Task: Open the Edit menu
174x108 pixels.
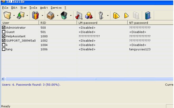Action: [14, 8]
